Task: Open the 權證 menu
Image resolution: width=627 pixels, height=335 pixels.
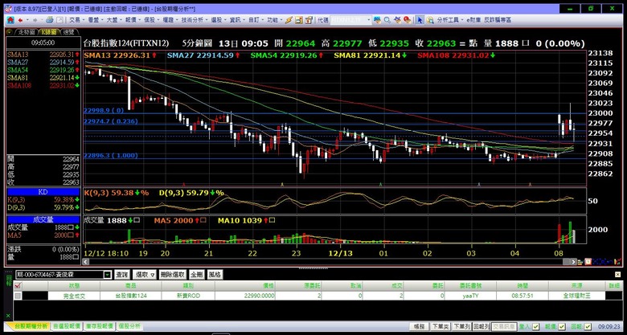Action: point(170,19)
